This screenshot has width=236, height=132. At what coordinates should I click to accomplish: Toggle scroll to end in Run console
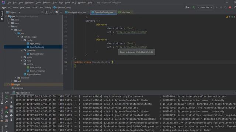tap(11, 111)
